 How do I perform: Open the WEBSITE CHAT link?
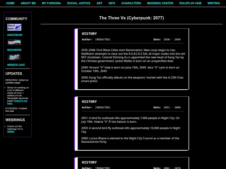16,65
